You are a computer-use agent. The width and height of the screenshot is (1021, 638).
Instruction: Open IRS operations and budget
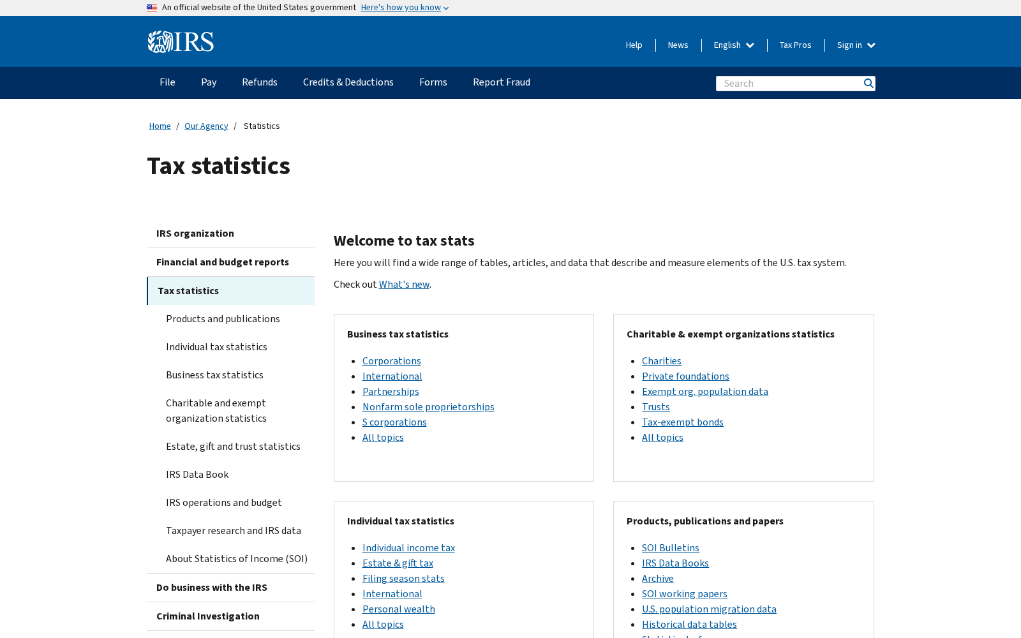point(224,503)
